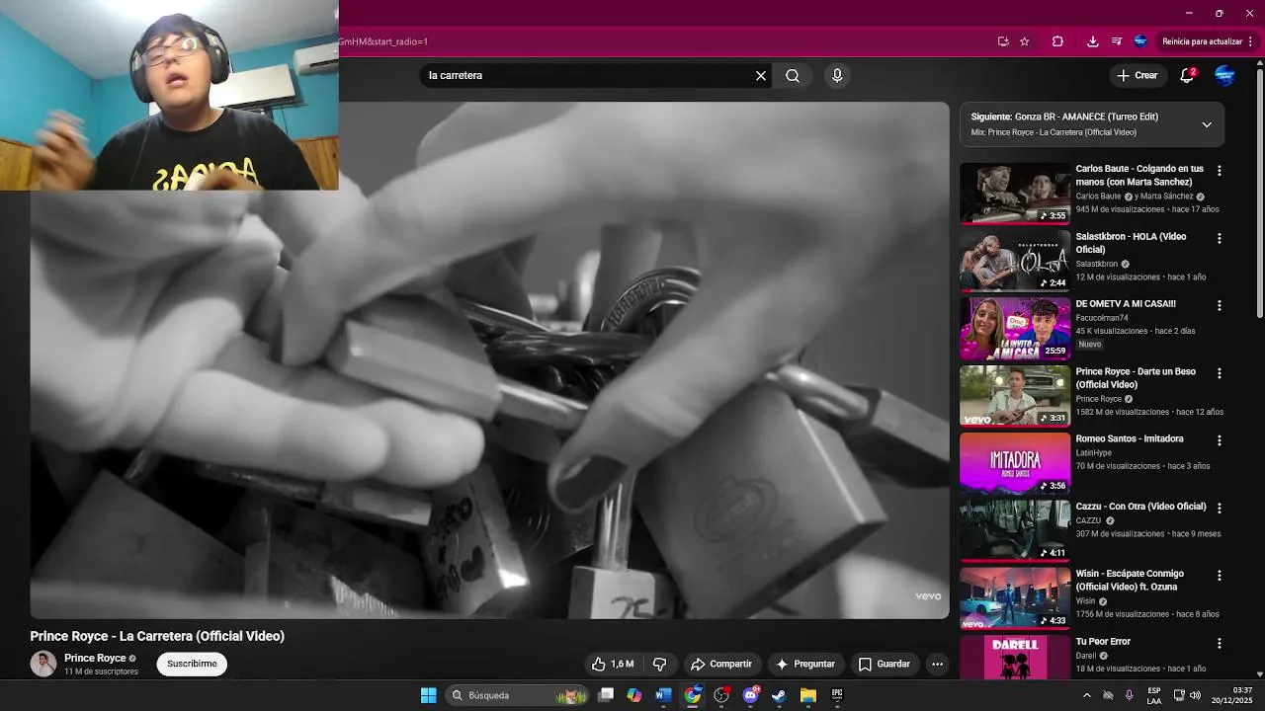This screenshot has height=711, width=1265.
Task: Open options for 'Tu Peor Error' video
Action: 1219,644
